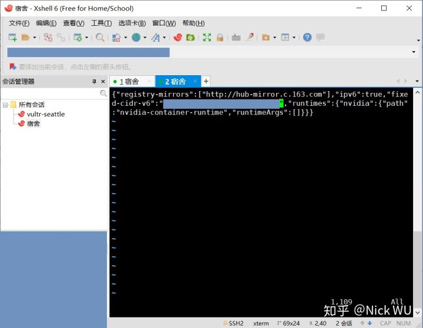Click the xterm status bar entry

(261, 323)
